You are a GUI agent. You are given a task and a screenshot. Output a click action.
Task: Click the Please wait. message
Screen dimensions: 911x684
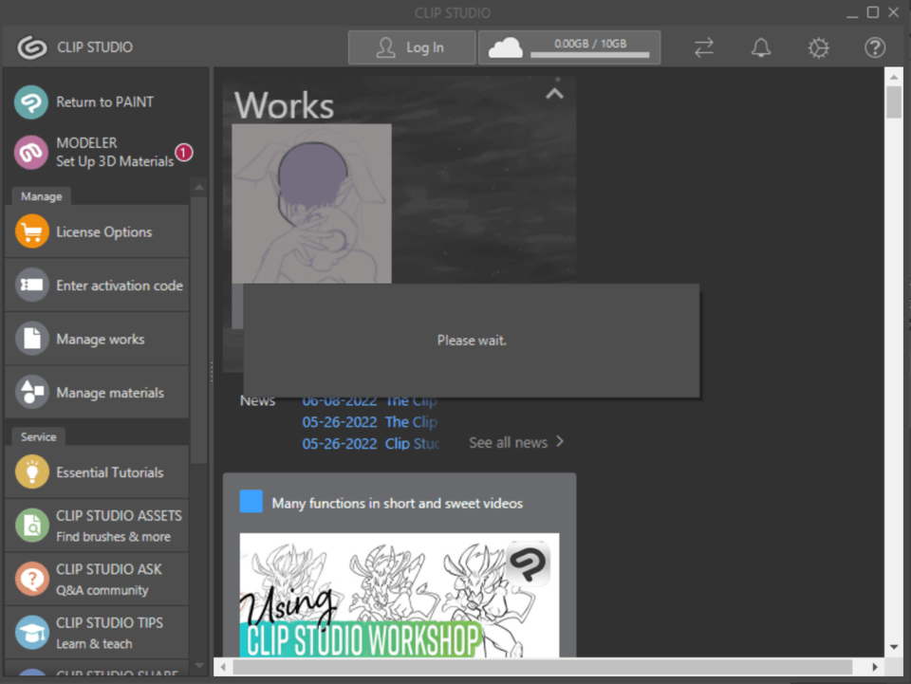click(x=472, y=341)
